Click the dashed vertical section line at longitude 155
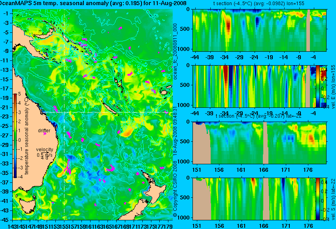 pos(64,114)
